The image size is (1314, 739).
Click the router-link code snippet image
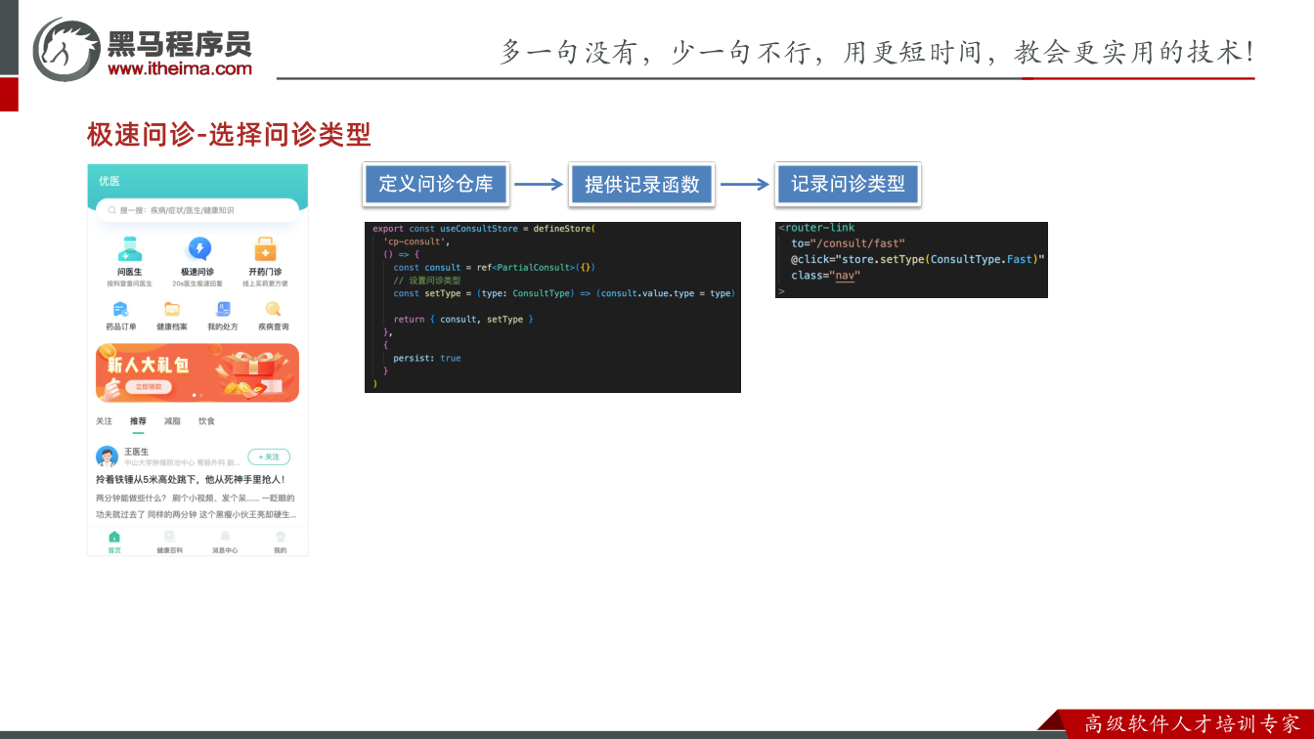coord(911,260)
